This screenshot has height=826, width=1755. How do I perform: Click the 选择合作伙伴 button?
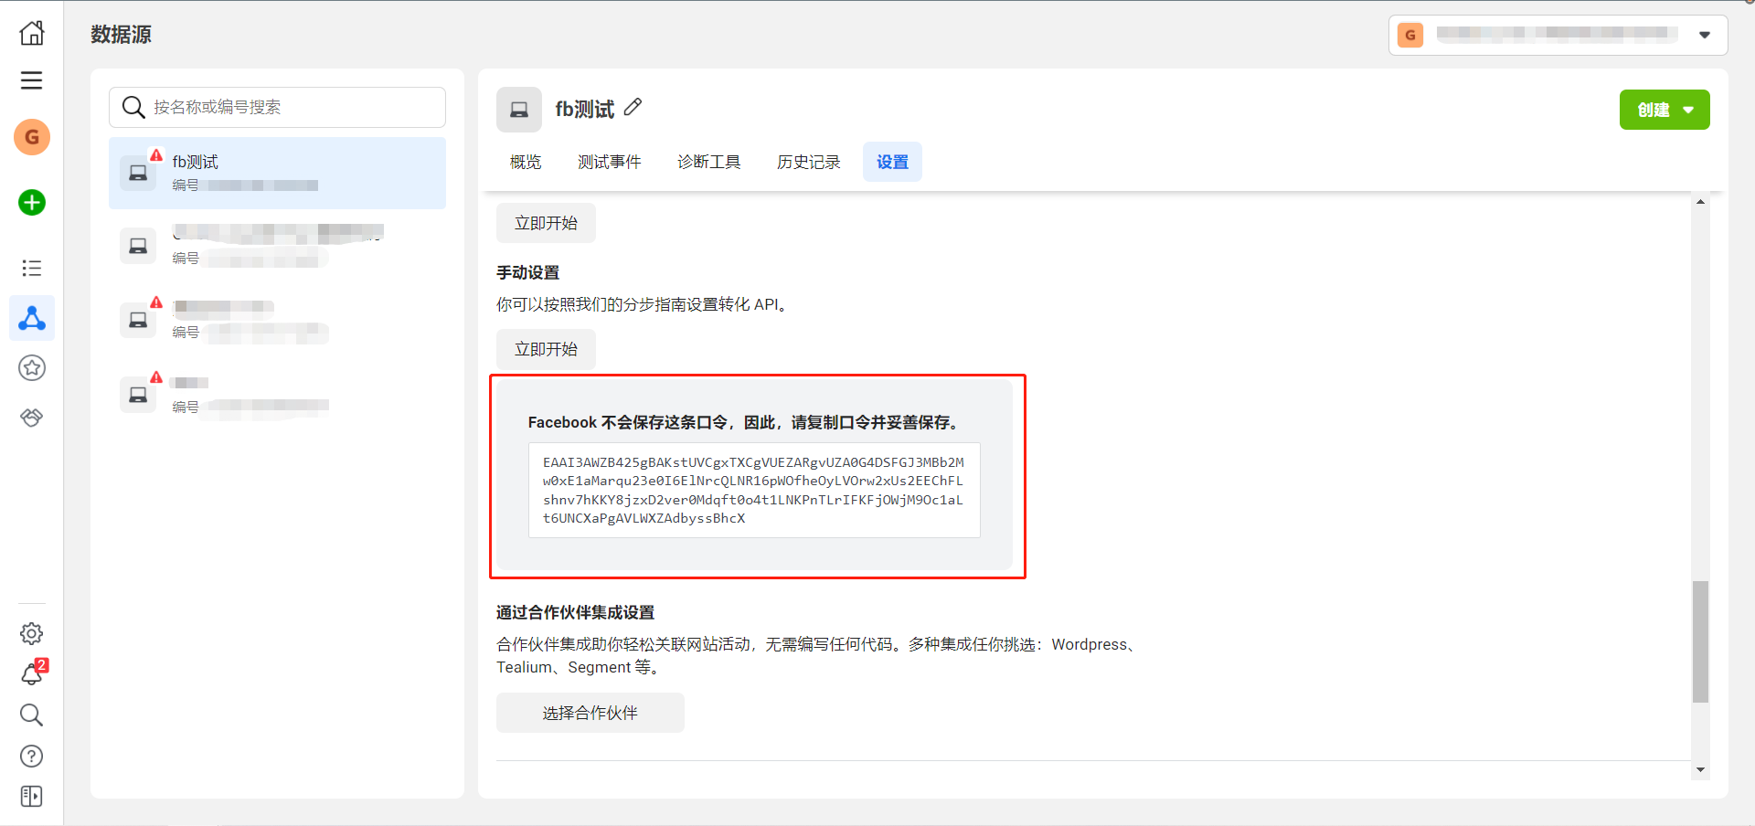click(x=590, y=713)
